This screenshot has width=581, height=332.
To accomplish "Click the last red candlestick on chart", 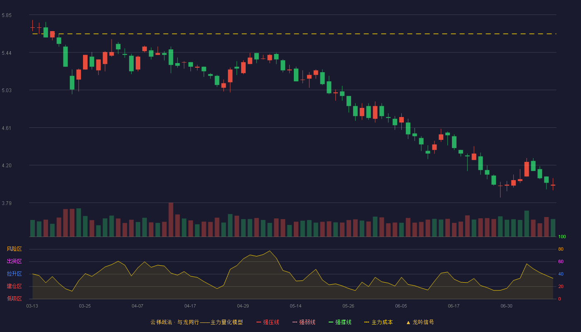I will (x=553, y=185).
